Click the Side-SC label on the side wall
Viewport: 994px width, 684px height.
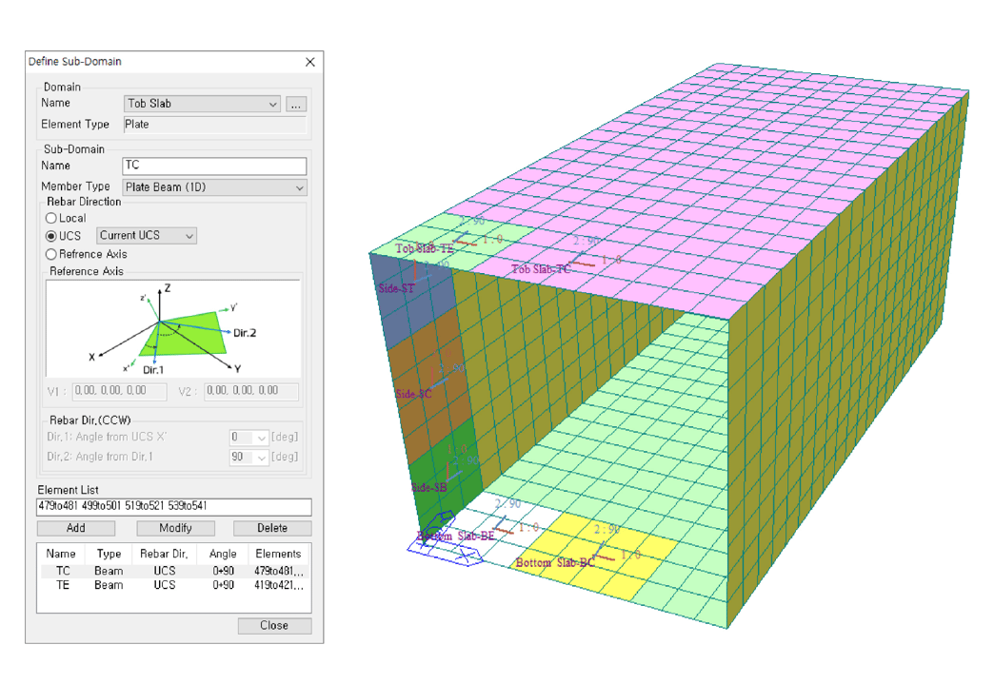(413, 393)
